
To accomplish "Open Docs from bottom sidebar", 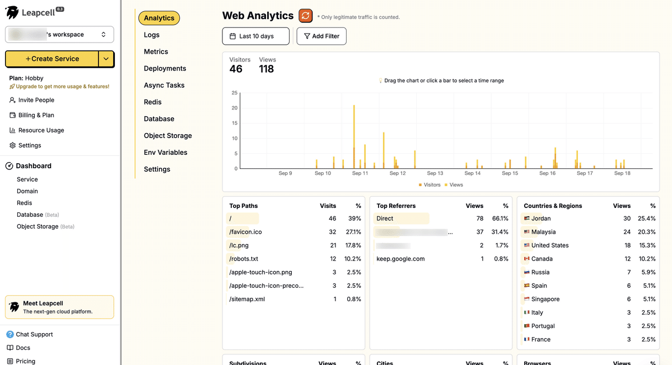I will click(18, 348).
